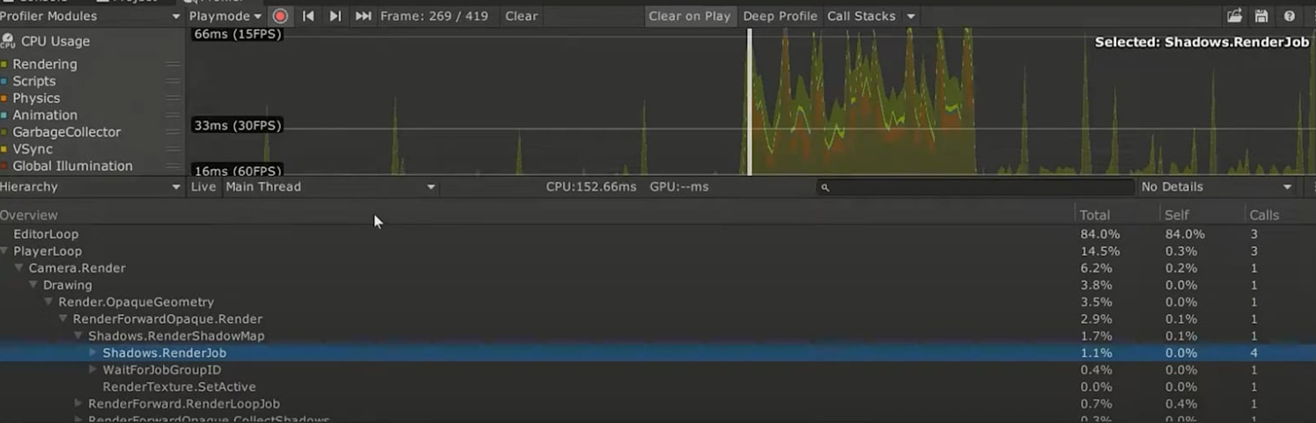Open the Main Thread dropdown

pos(330,186)
